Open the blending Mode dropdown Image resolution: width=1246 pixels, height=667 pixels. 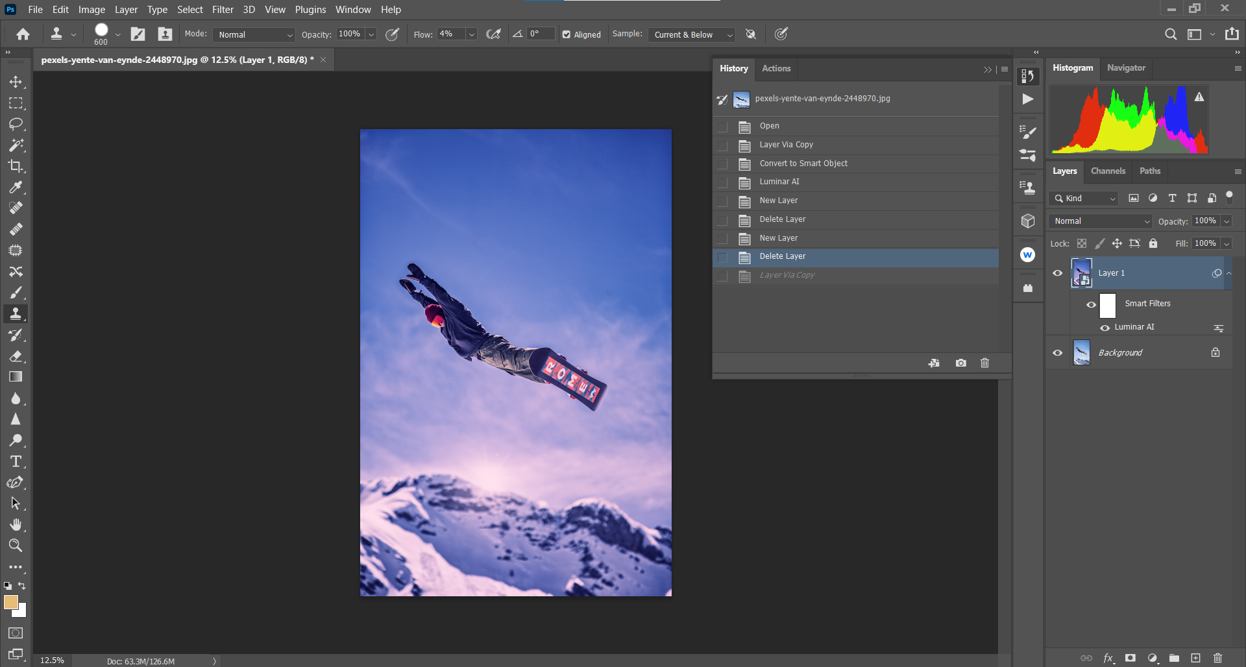[x=253, y=34]
